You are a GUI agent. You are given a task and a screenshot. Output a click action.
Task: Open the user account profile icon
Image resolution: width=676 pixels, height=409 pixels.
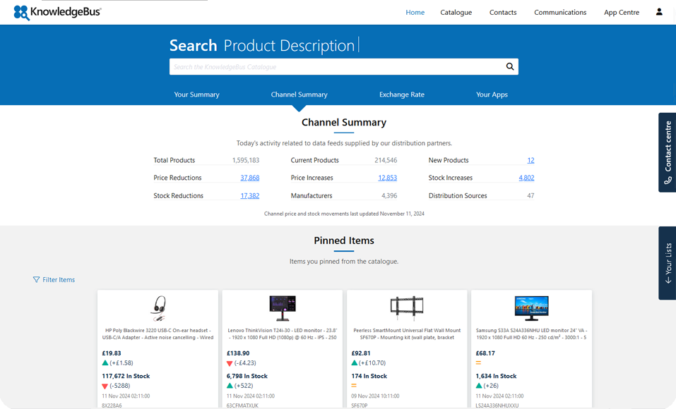tap(659, 12)
